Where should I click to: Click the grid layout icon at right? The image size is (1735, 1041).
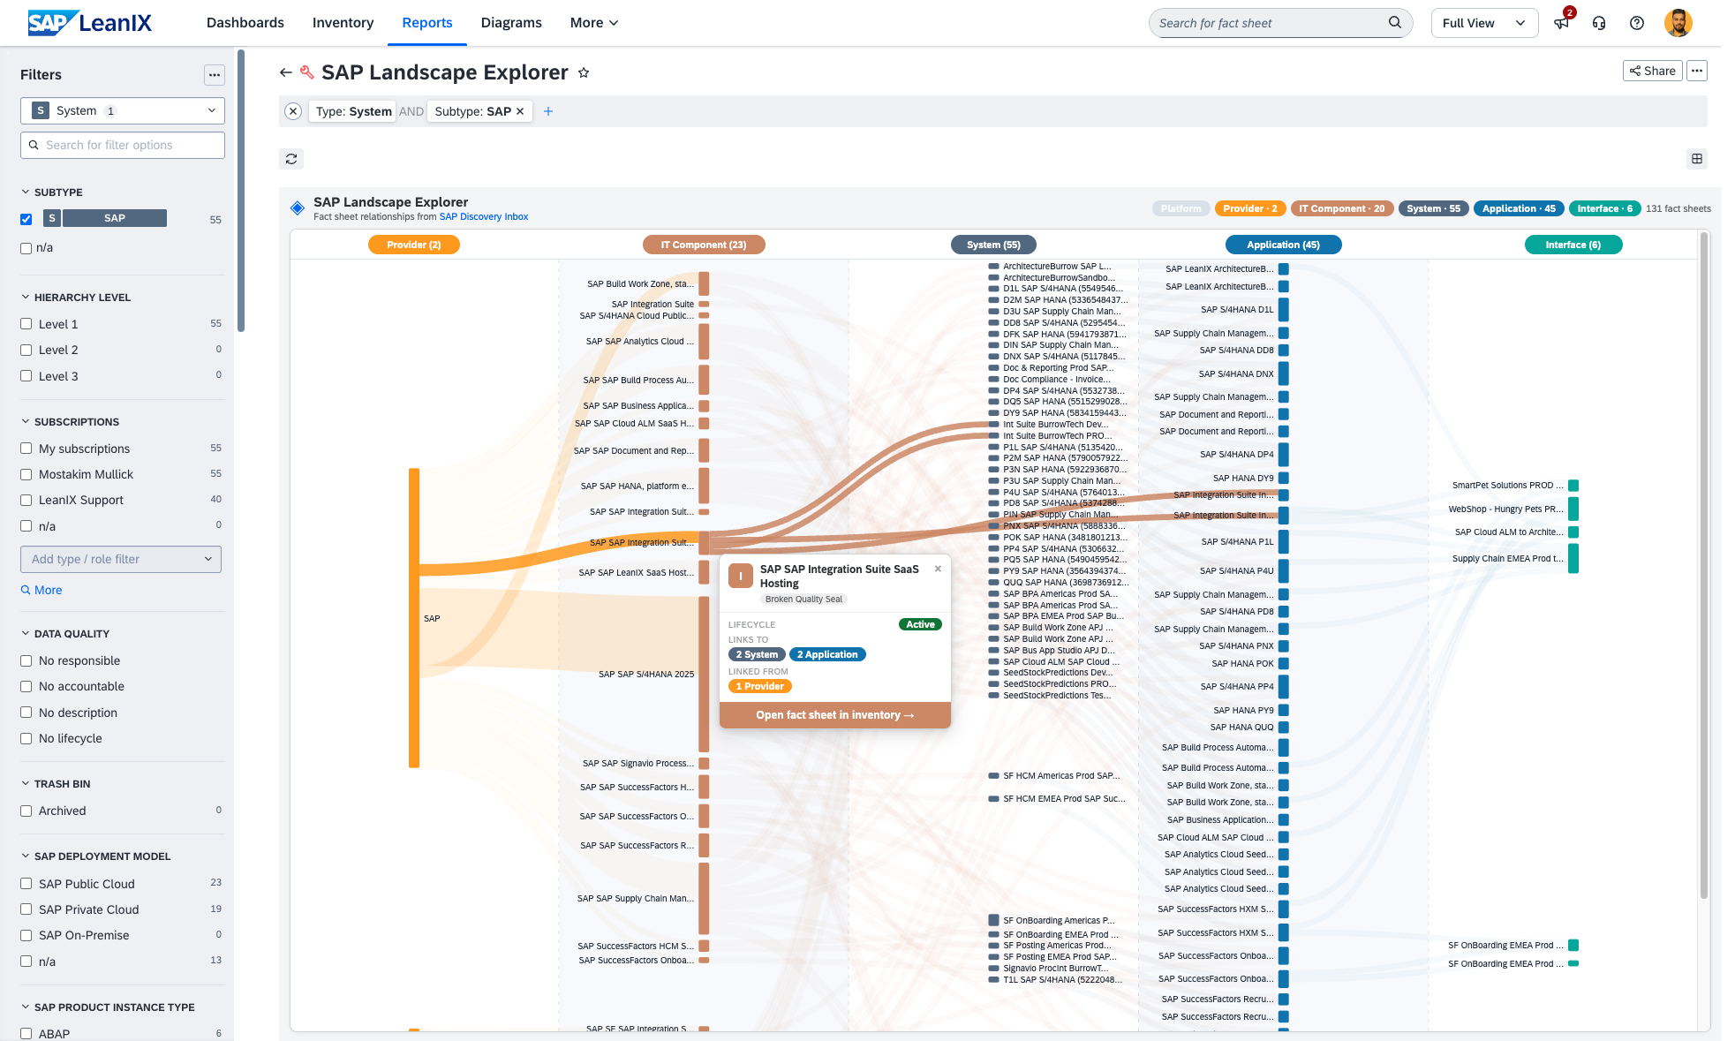[x=1696, y=159]
